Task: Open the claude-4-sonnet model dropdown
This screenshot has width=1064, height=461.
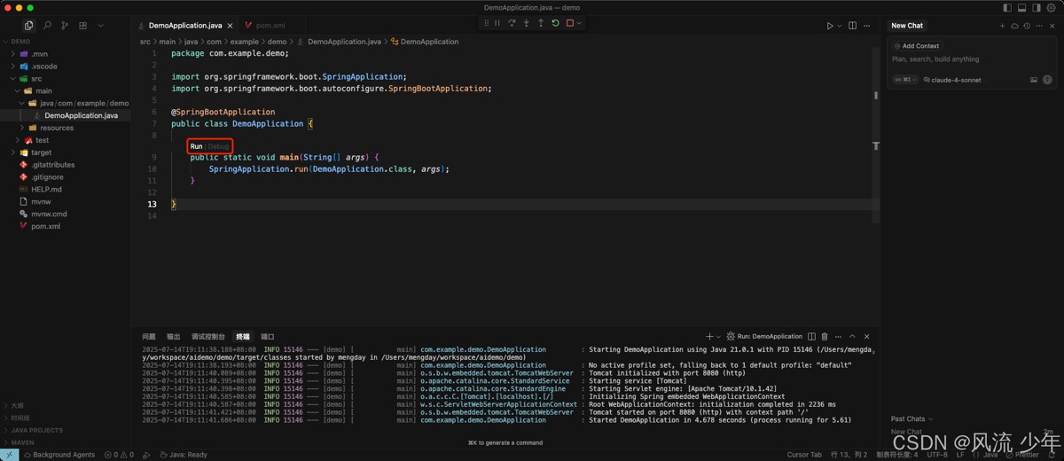Action: click(956, 80)
